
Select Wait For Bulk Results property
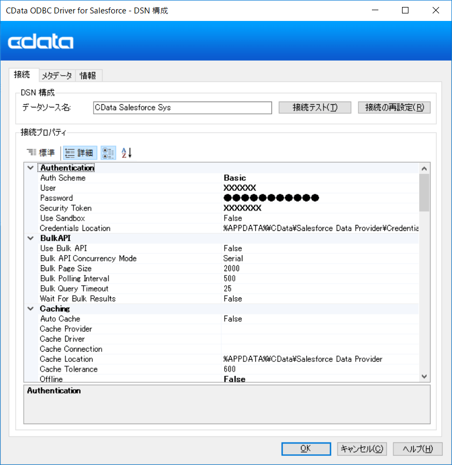click(228, 299)
